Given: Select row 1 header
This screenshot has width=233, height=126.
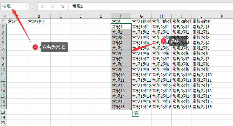Looking at the screenshot, I should click(3, 21).
